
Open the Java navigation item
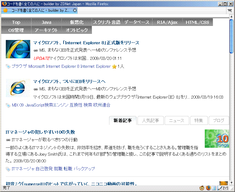click(x=46, y=22)
